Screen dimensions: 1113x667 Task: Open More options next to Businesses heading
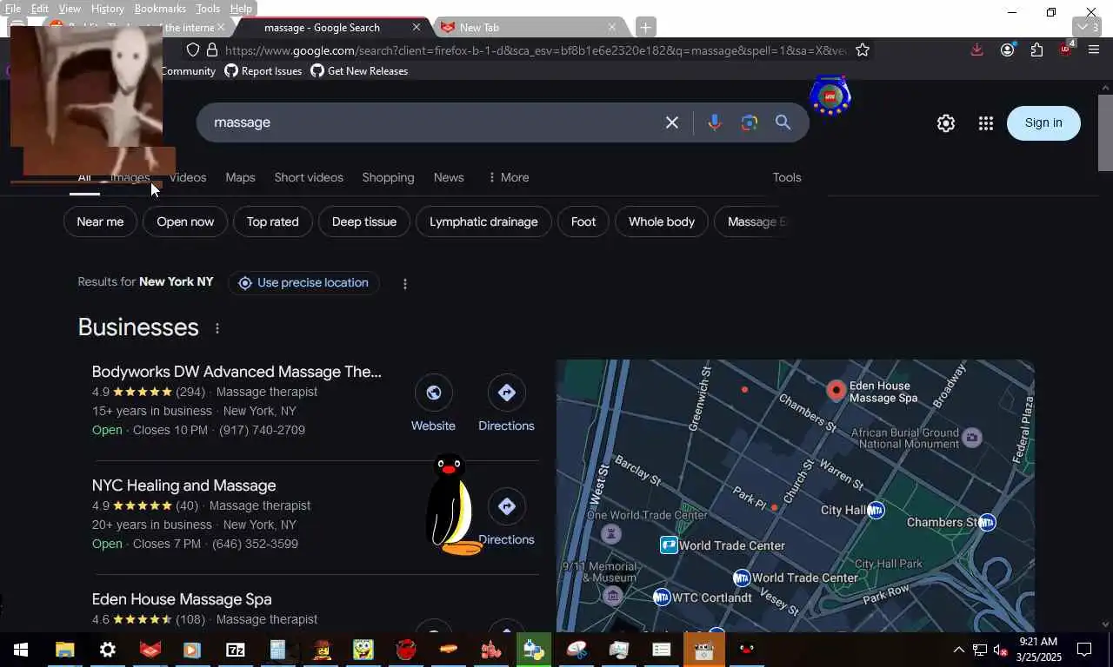tap(217, 328)
